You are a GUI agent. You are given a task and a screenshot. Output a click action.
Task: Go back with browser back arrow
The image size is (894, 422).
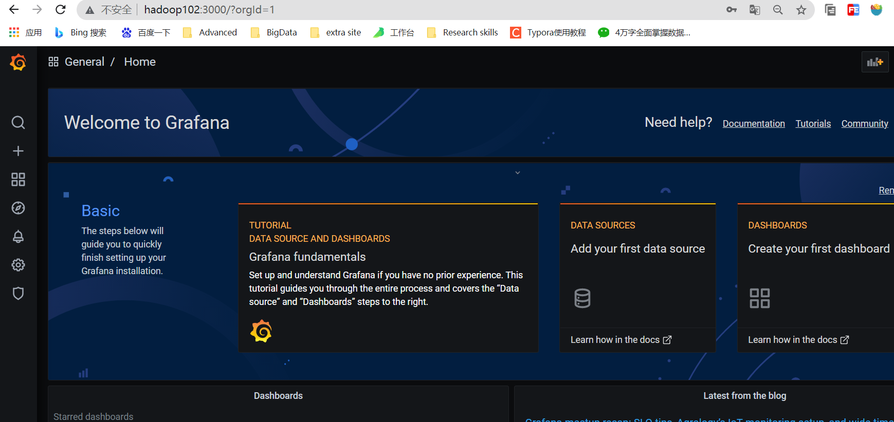tap(14, 10)
